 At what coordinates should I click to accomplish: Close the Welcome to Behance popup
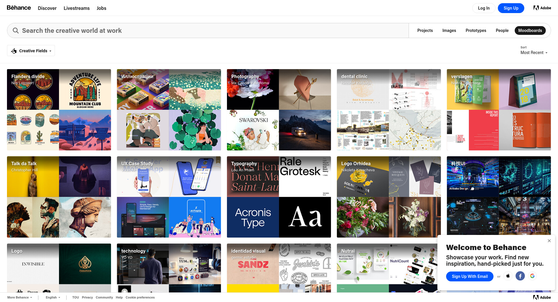click(x=549, y=241)
